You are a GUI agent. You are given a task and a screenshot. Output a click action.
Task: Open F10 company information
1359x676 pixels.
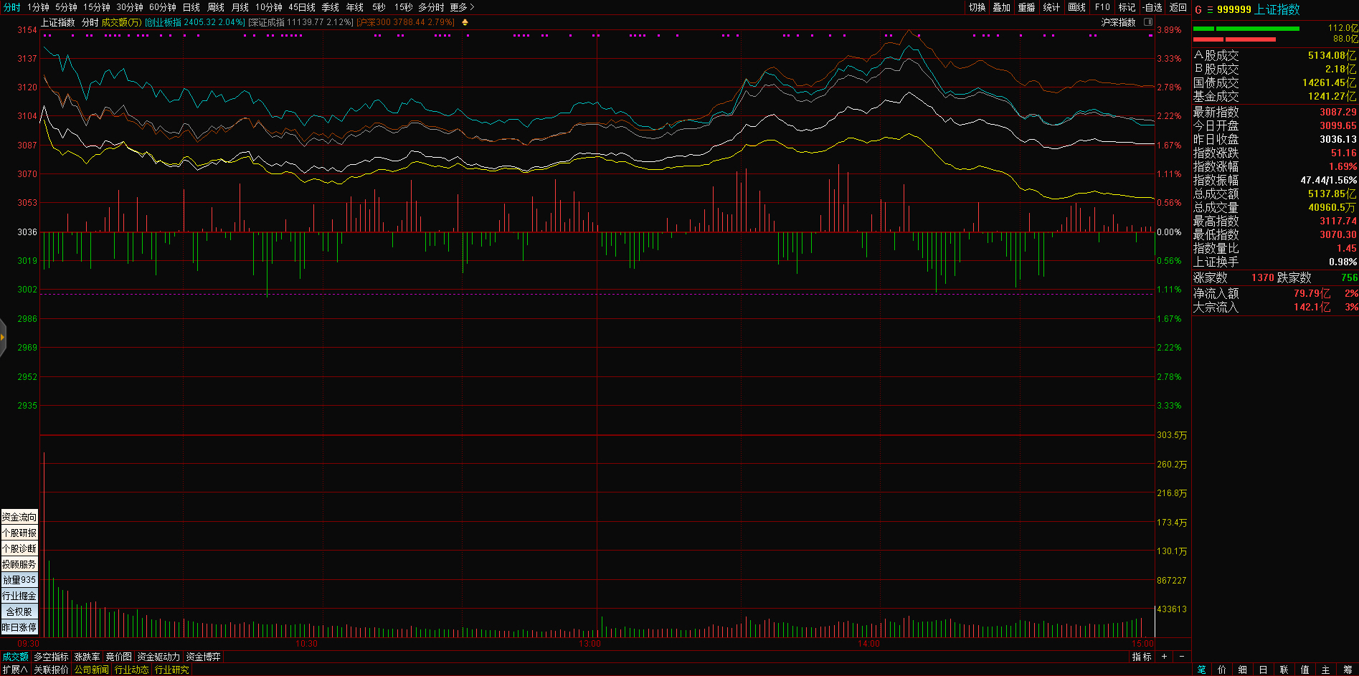pos(1102,7)
